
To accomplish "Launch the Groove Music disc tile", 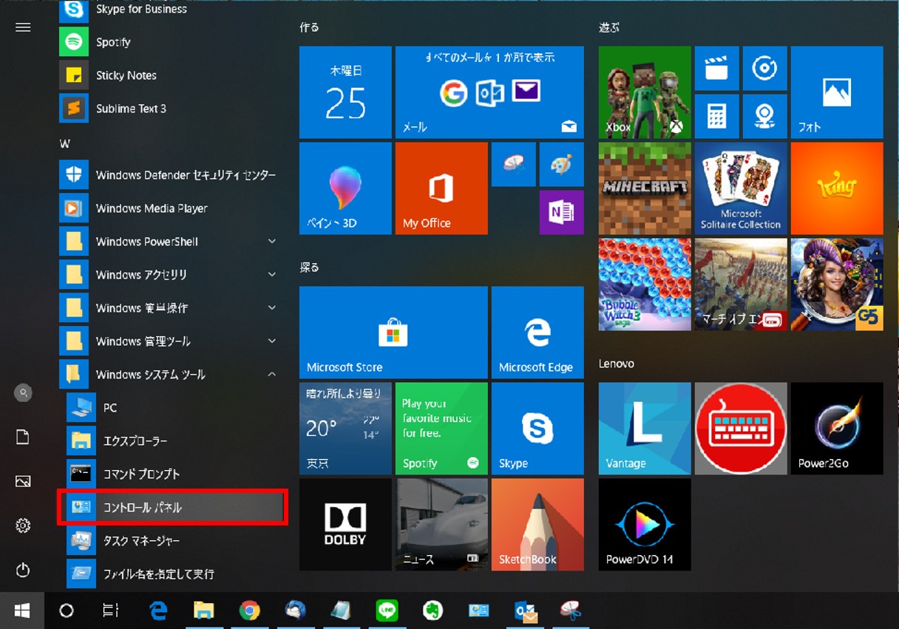I will point(765,68).
